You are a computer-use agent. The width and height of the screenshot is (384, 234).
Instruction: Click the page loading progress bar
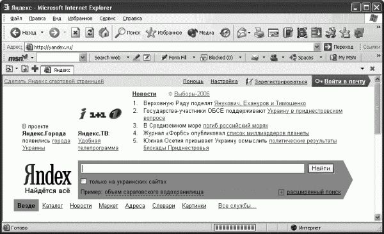tap(235, 228)
